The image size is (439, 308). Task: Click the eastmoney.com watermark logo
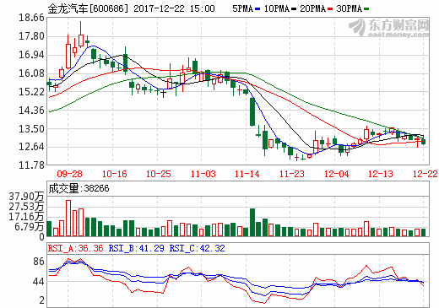[x=389, y=28]
